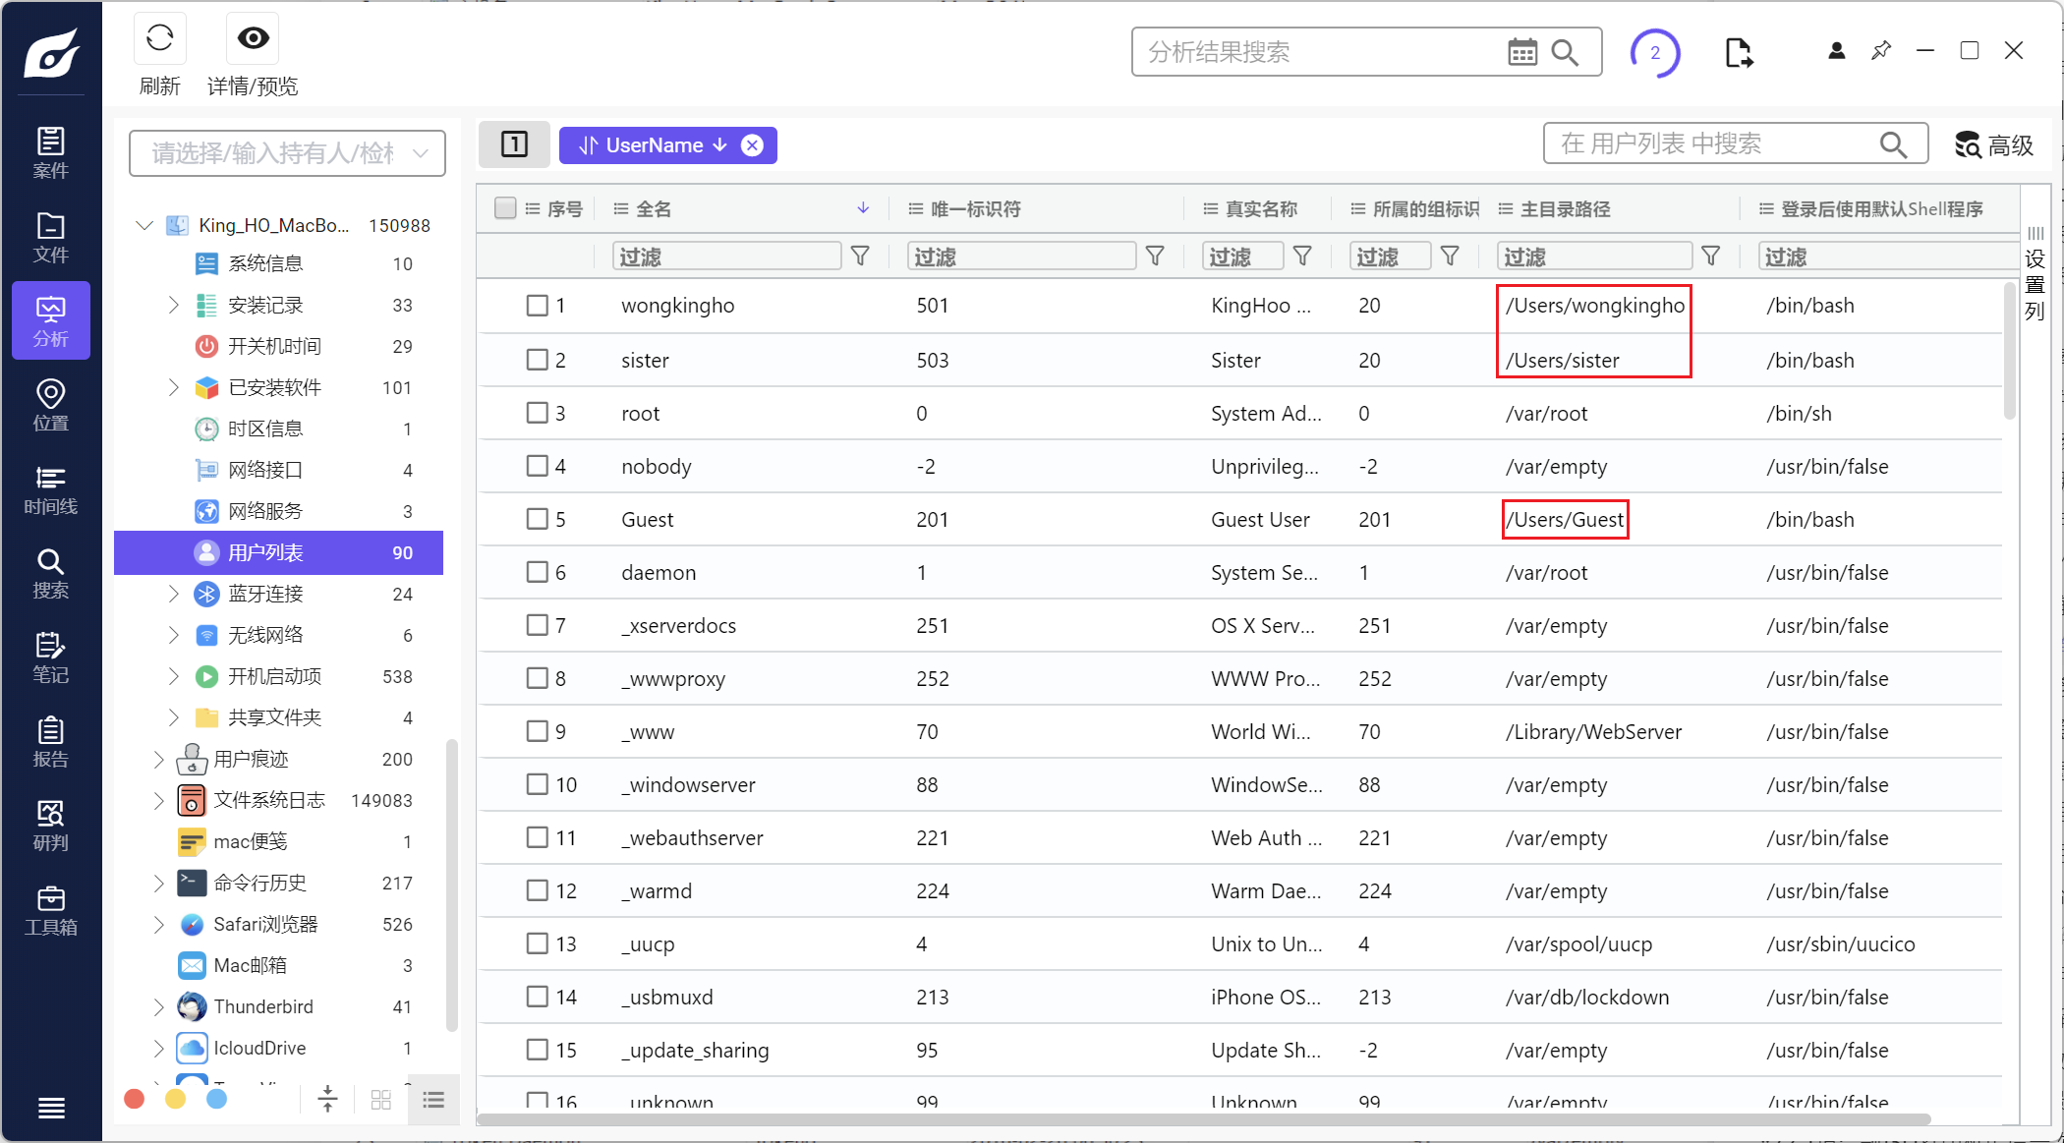Switch to list view icon

coord(433,1099)
